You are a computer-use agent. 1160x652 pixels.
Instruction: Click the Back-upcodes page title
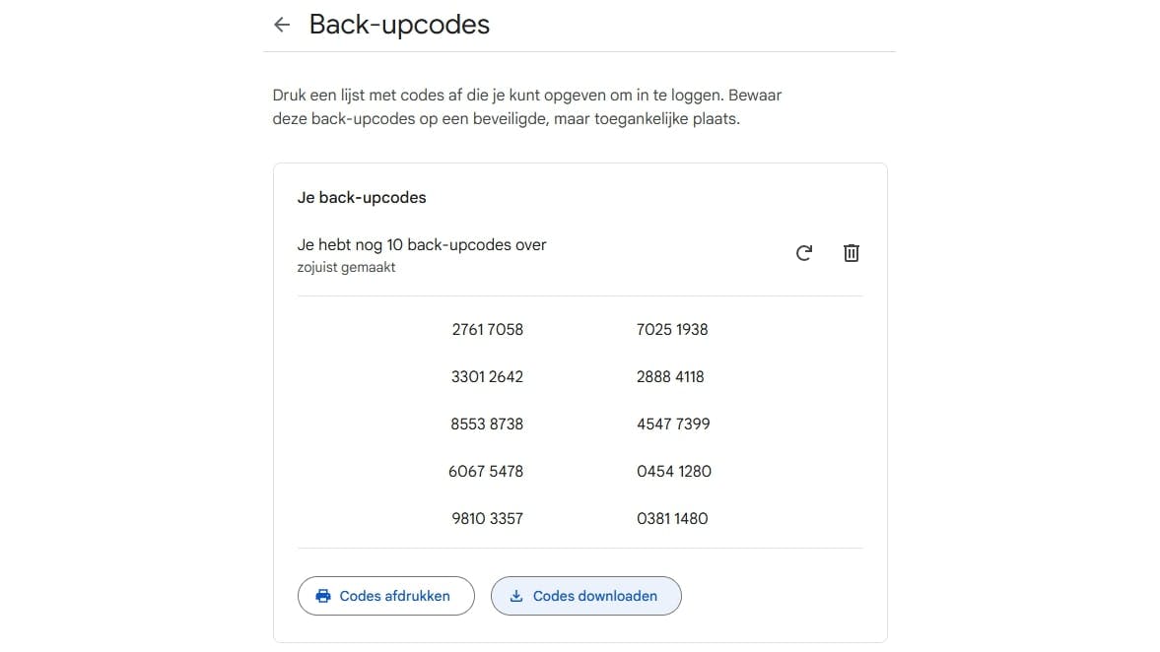(x=399, y=25)
